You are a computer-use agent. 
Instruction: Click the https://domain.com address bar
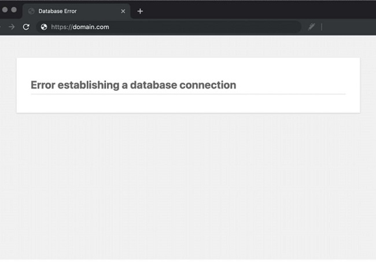[169, 27]
